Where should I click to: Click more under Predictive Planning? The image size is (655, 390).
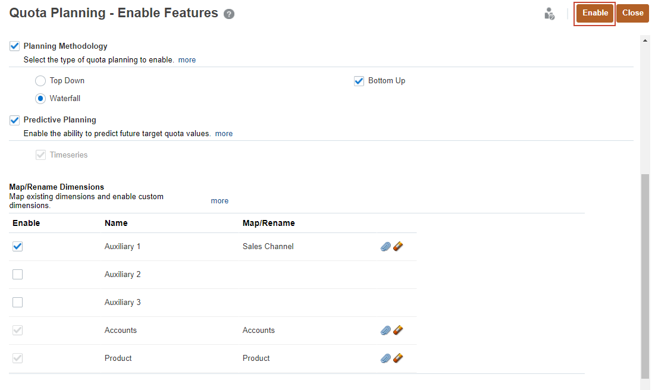(x=223, y=133)
